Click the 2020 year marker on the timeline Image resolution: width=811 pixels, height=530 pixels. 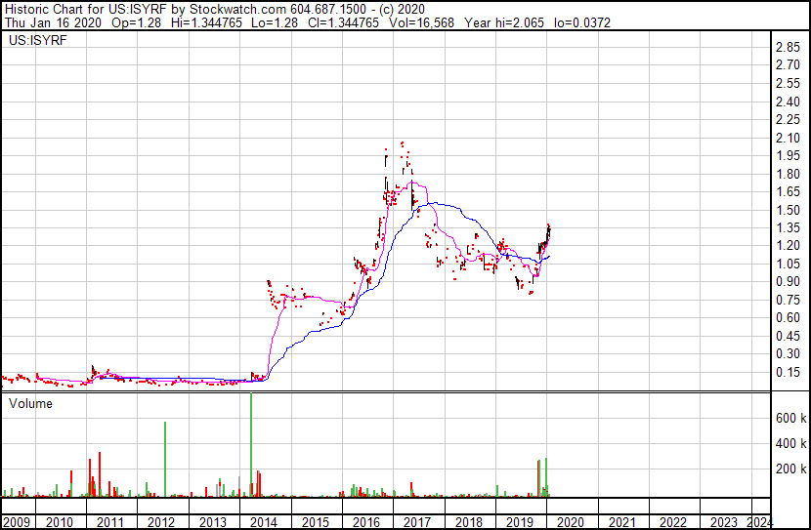[571, 522]
